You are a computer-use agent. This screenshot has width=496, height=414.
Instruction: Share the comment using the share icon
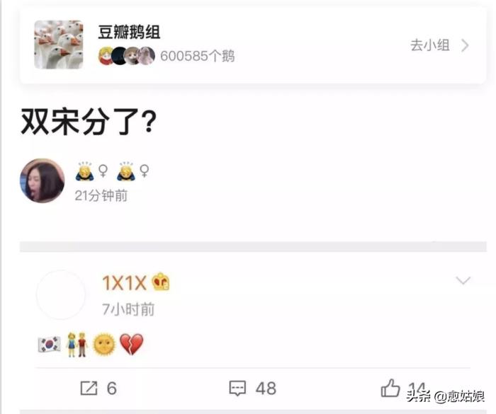tap(89, 389)
